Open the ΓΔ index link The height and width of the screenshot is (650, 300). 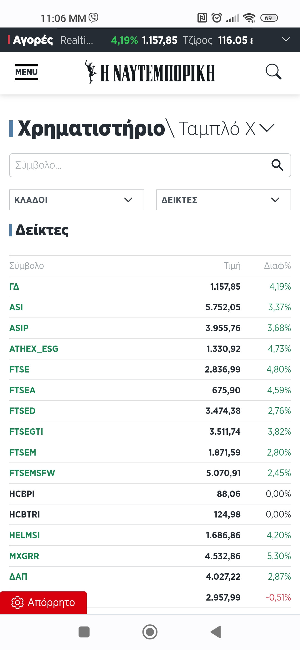point(14,286)
